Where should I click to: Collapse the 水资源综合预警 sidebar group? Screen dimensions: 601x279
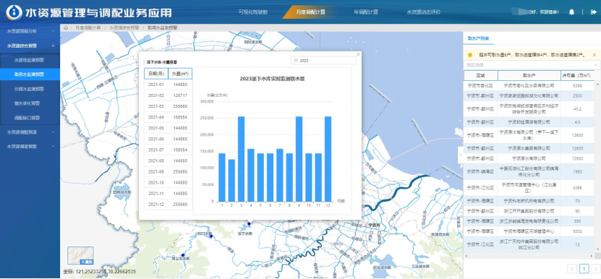pyautogui.click(x=30, y=46)
